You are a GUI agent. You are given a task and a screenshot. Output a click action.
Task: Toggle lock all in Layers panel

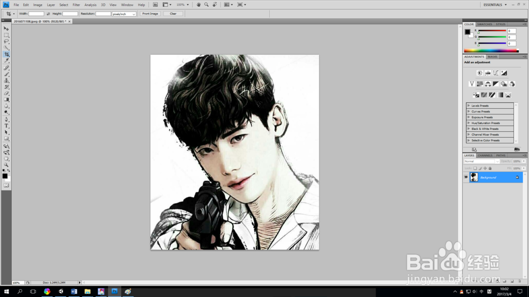490,168
